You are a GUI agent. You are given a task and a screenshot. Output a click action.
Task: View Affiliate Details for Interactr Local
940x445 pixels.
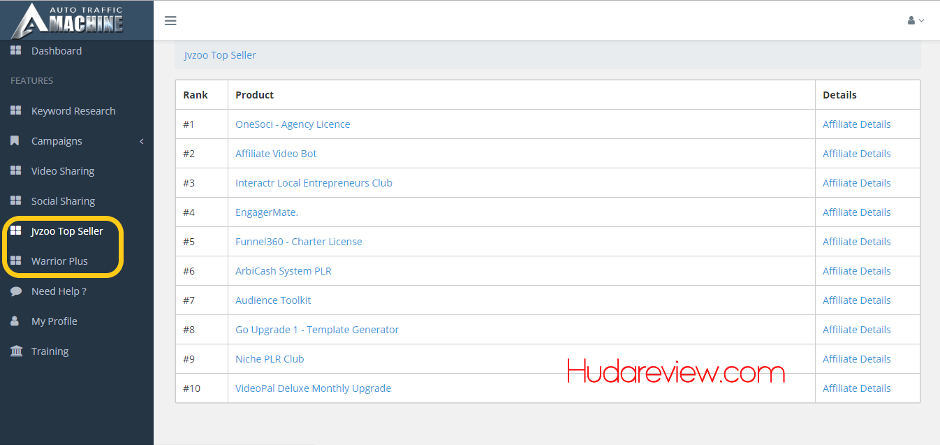pos(857,183)
